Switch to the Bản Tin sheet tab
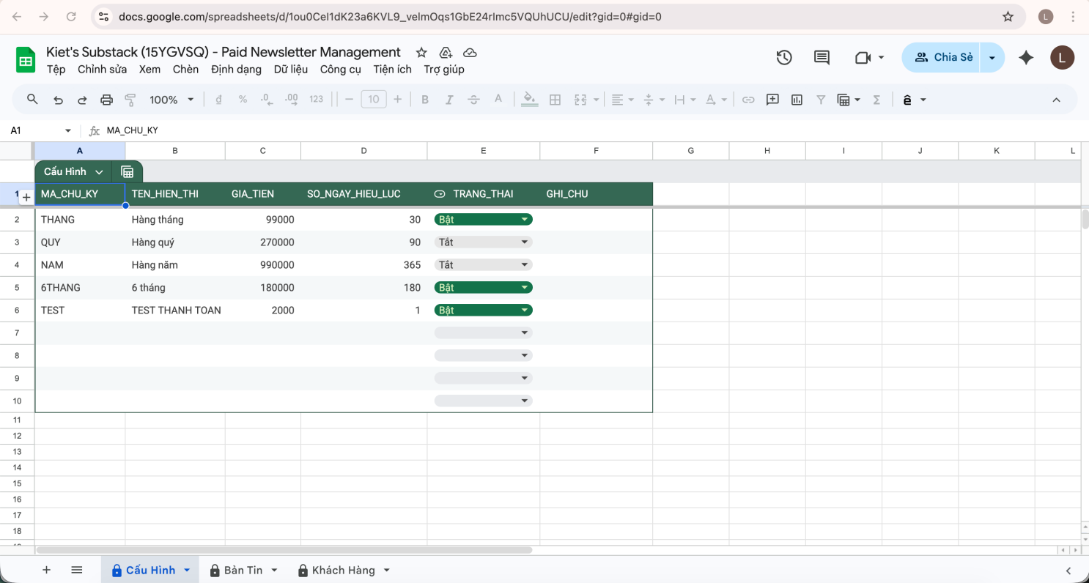 point(243,570)
